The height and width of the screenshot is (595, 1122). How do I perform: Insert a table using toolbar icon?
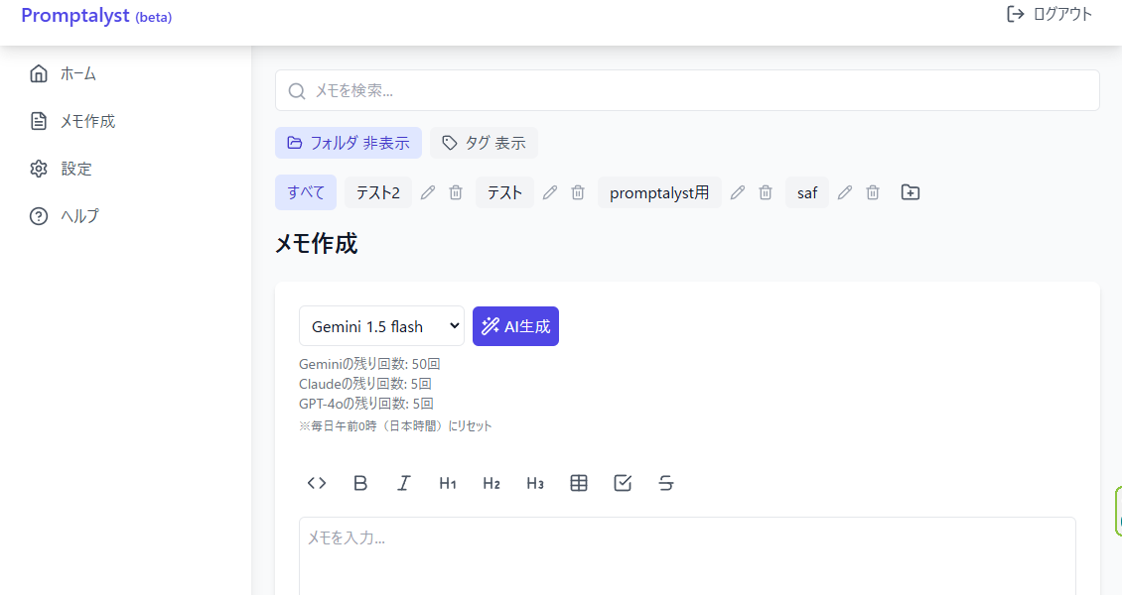[579, 483]
